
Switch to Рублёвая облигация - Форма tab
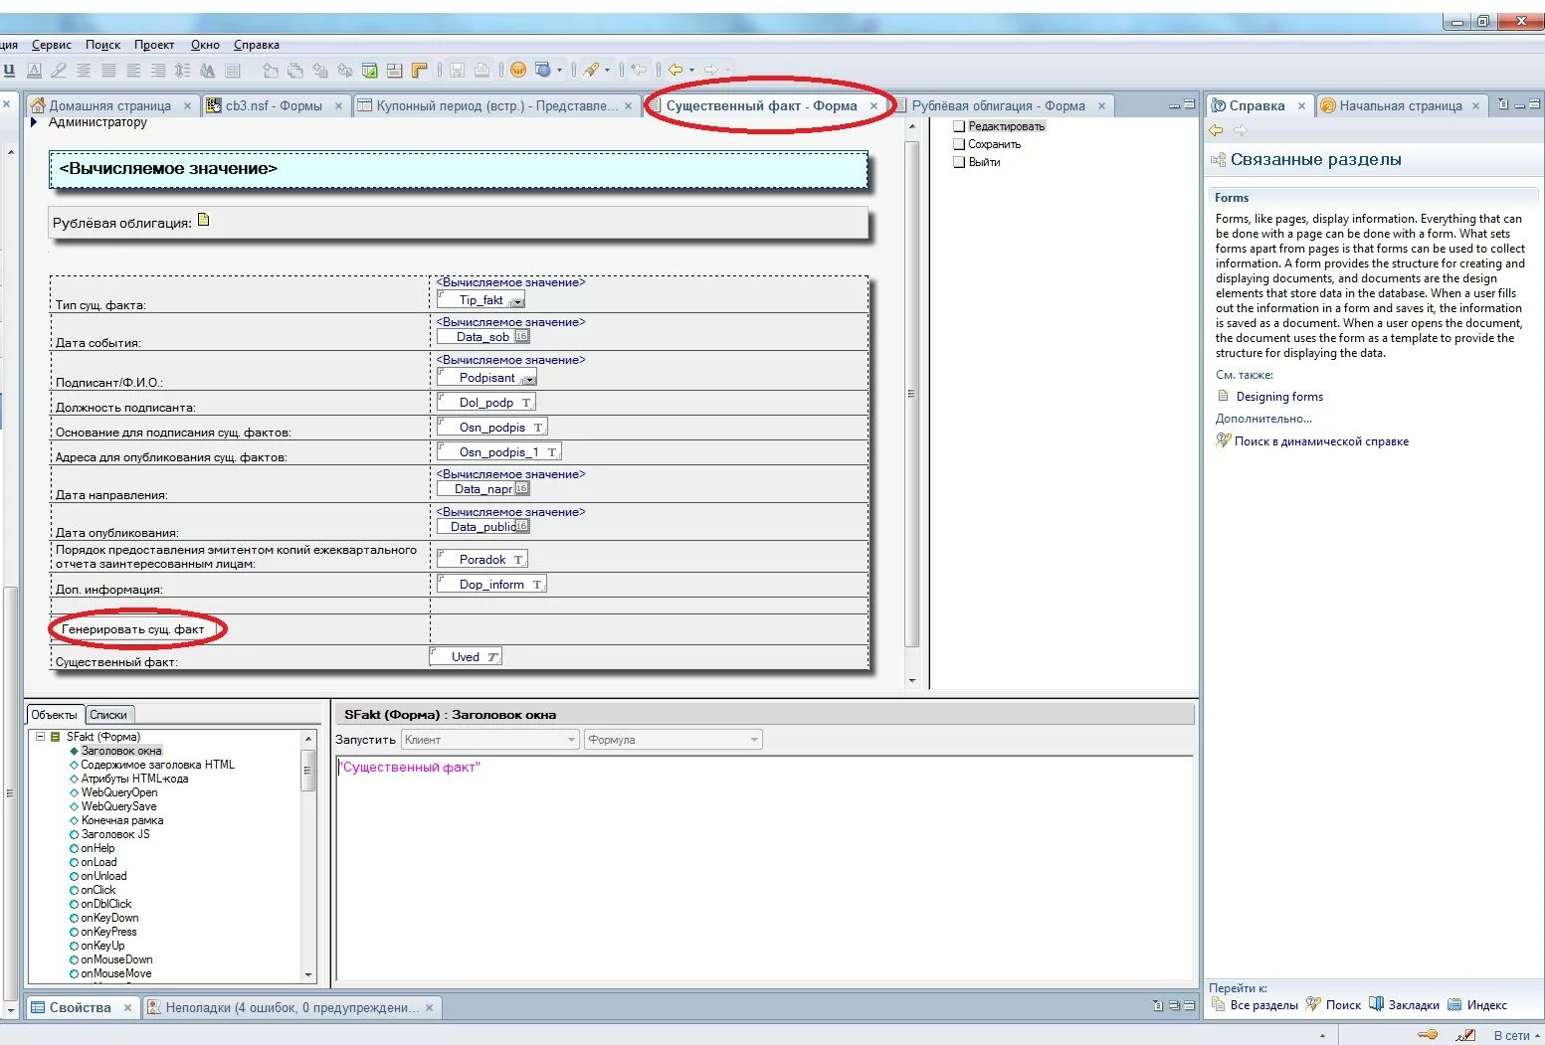click(998, 105)
